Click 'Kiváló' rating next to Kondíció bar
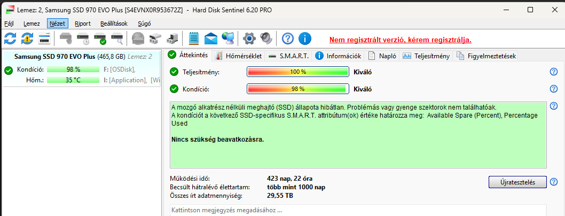The height and width of the screenshot is (216, 565). (363, 89)
